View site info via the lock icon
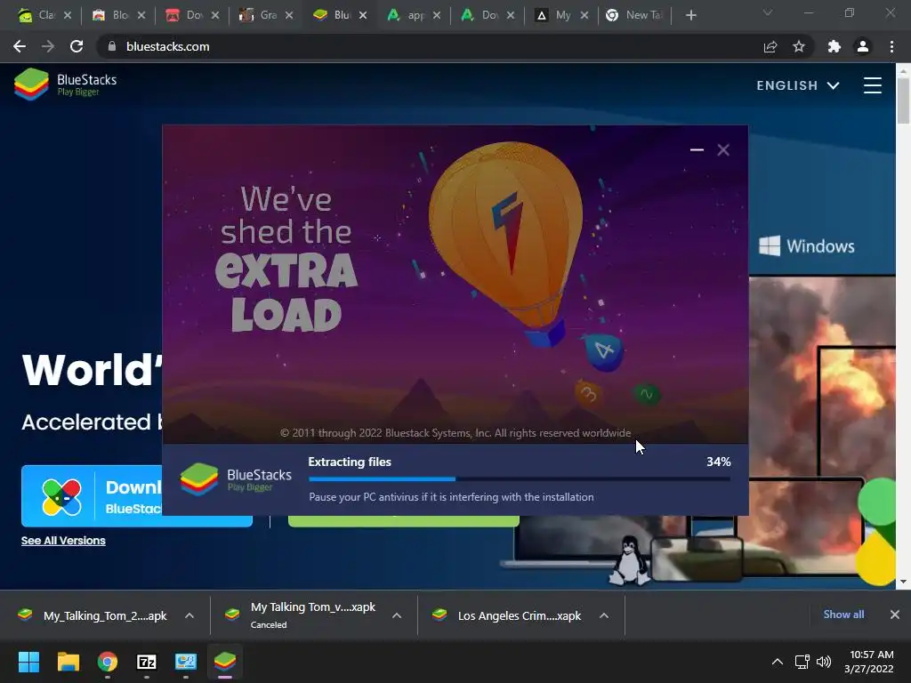The width and height of the screenshot is (911, 683). pyautogui.click(x=111, y=46)
